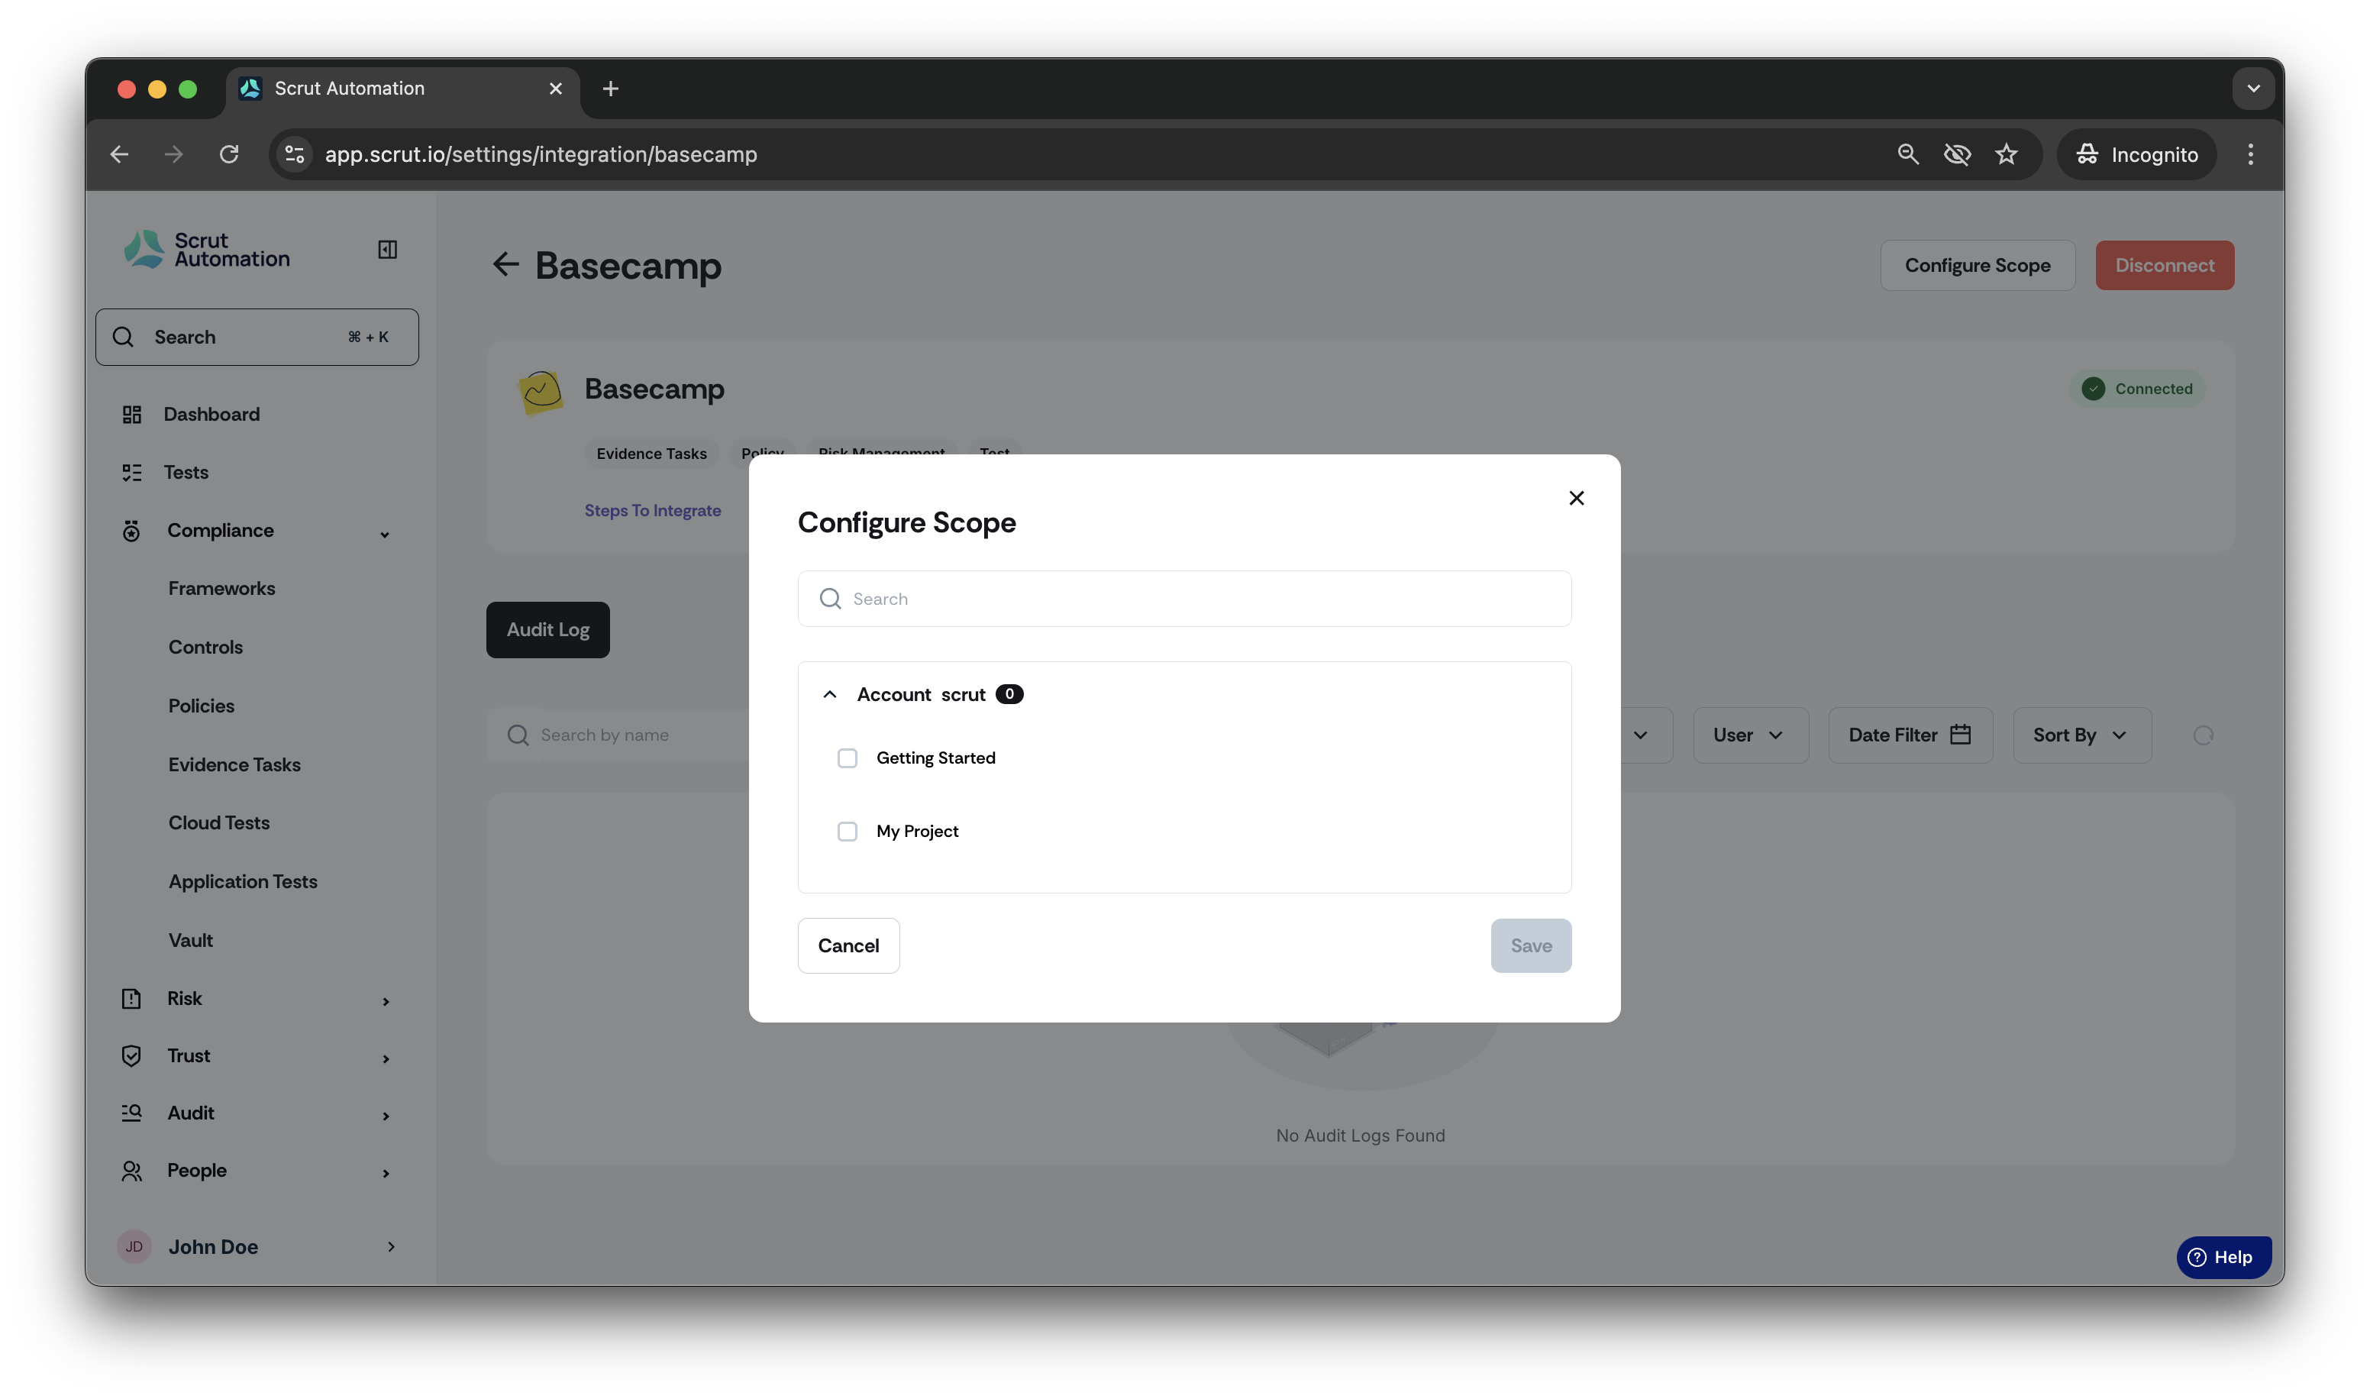
Task: Go back using the arrow beside Basecamp
Action: click(x=506, y=265)
